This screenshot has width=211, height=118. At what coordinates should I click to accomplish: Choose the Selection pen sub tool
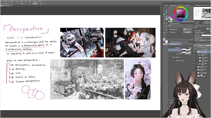point(186,50)
